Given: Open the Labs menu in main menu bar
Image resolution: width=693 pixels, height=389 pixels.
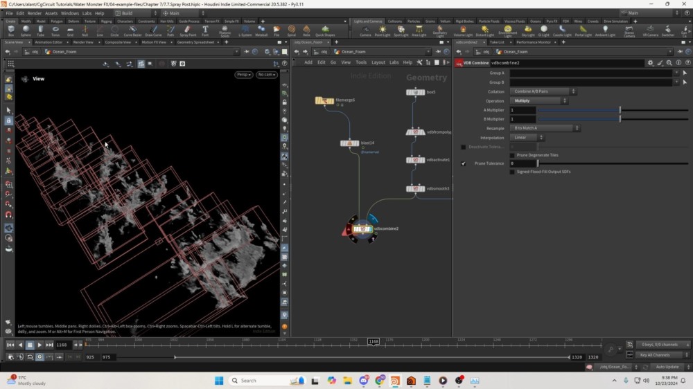Looking at the screenshot, I should tap(87, 13).
